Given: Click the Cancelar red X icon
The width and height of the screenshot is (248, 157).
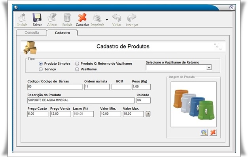Looking at the screenshot, I should [82, 17].
